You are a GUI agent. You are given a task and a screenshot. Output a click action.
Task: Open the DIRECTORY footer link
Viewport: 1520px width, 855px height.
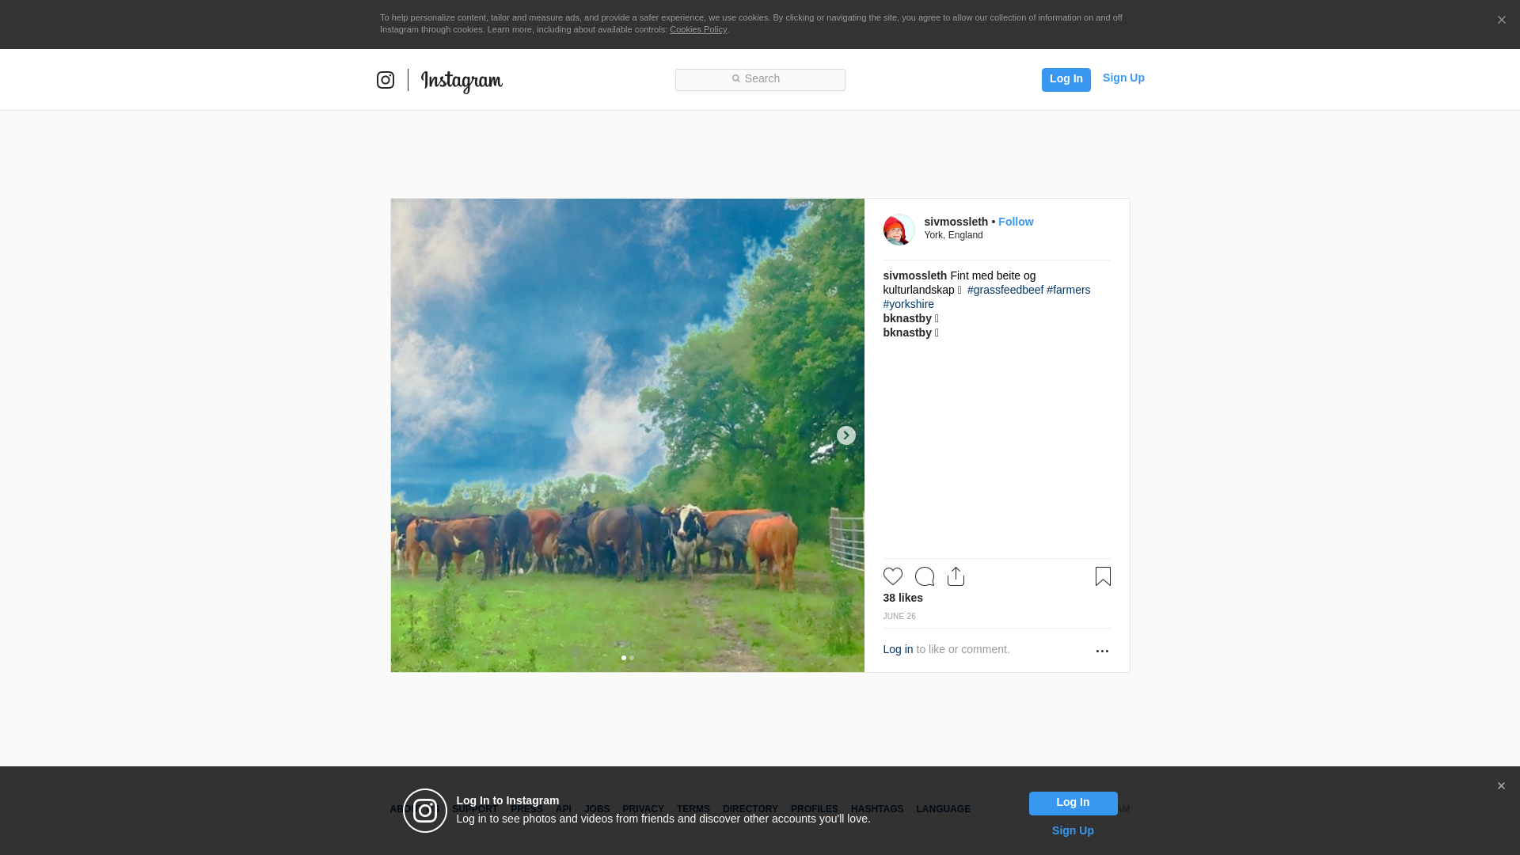[750, 809]
